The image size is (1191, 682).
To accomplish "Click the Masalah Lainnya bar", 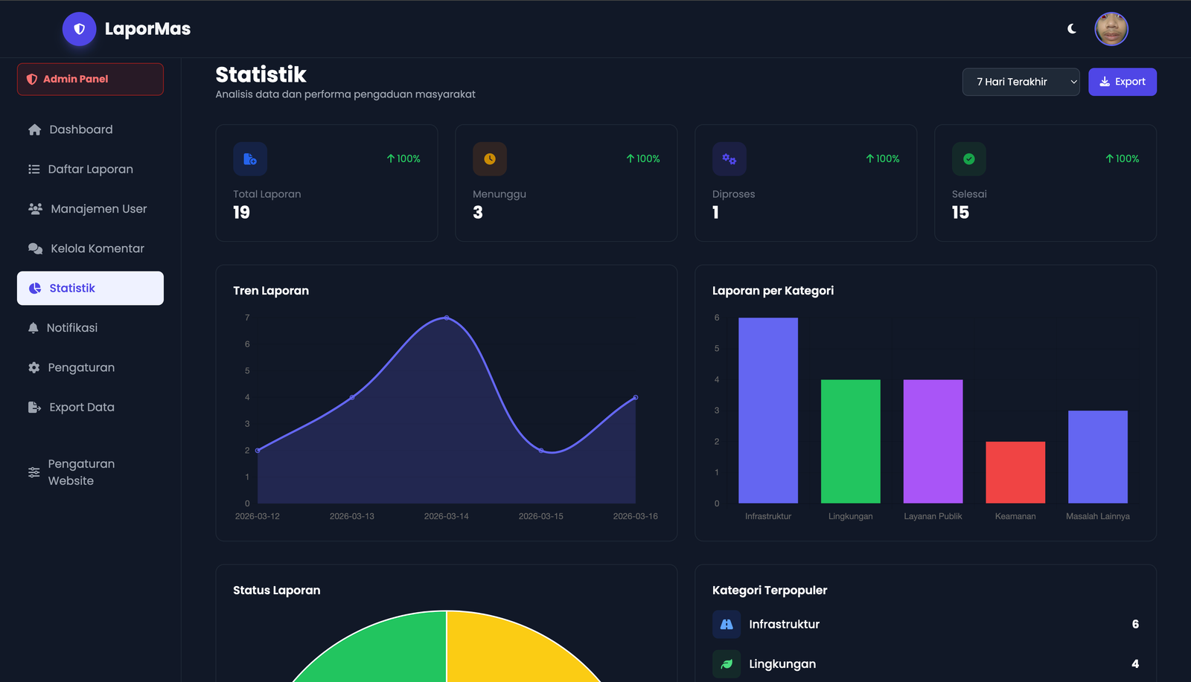I will coord(1098,457).
